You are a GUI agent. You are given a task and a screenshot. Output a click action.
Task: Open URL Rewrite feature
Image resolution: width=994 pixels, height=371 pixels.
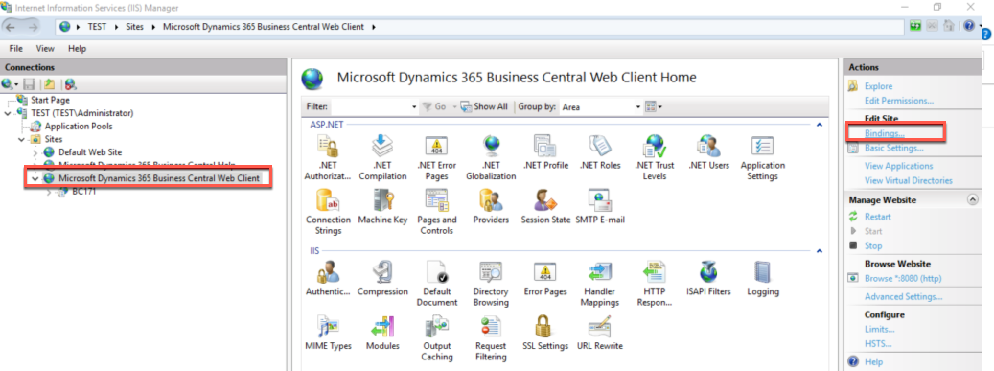pos(600,333)
